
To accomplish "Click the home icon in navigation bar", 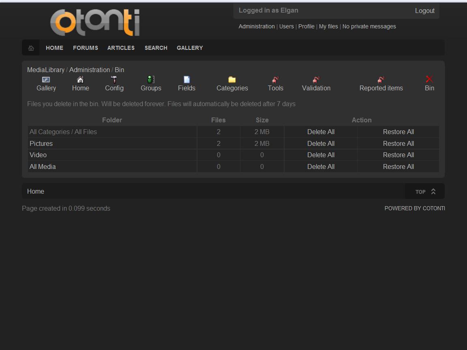I will point(31,48).
